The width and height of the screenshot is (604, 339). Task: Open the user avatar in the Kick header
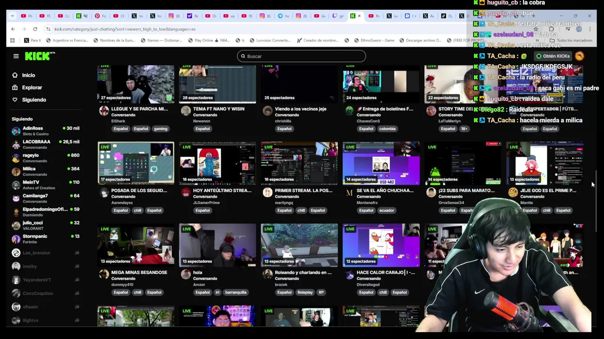[x=579, y=56]
